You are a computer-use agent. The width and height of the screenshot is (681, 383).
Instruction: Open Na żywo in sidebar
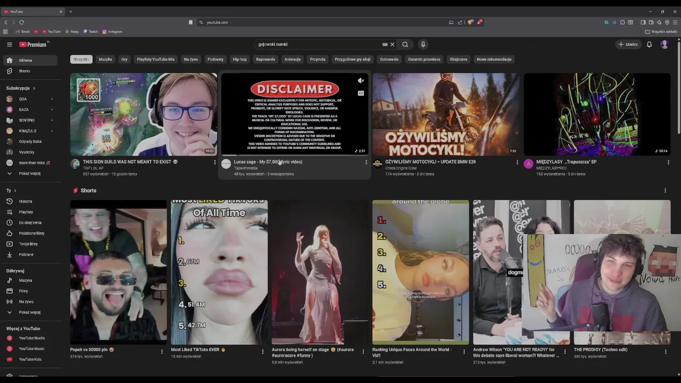pos(31,302)
